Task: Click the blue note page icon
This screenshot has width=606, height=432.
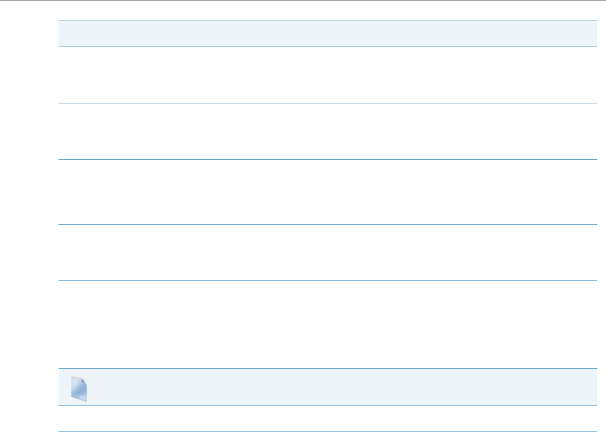Action: click(80, 389)
